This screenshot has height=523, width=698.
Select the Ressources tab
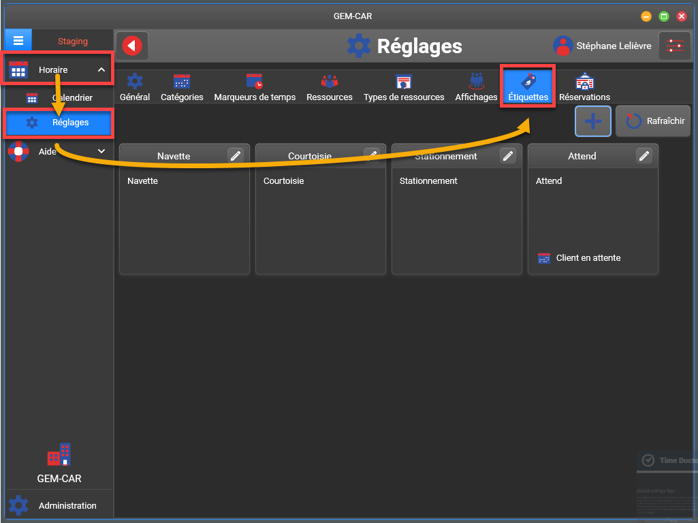[x=330, y=88]
